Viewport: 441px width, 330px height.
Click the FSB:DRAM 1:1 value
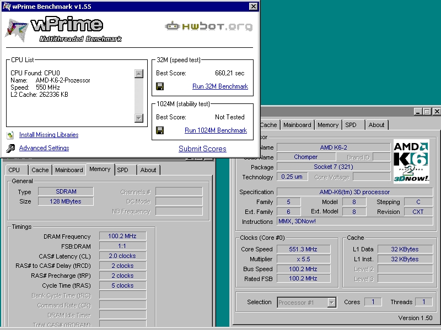122,246
